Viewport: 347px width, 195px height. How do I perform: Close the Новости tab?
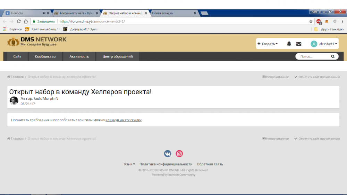click(x=48, y=13)
